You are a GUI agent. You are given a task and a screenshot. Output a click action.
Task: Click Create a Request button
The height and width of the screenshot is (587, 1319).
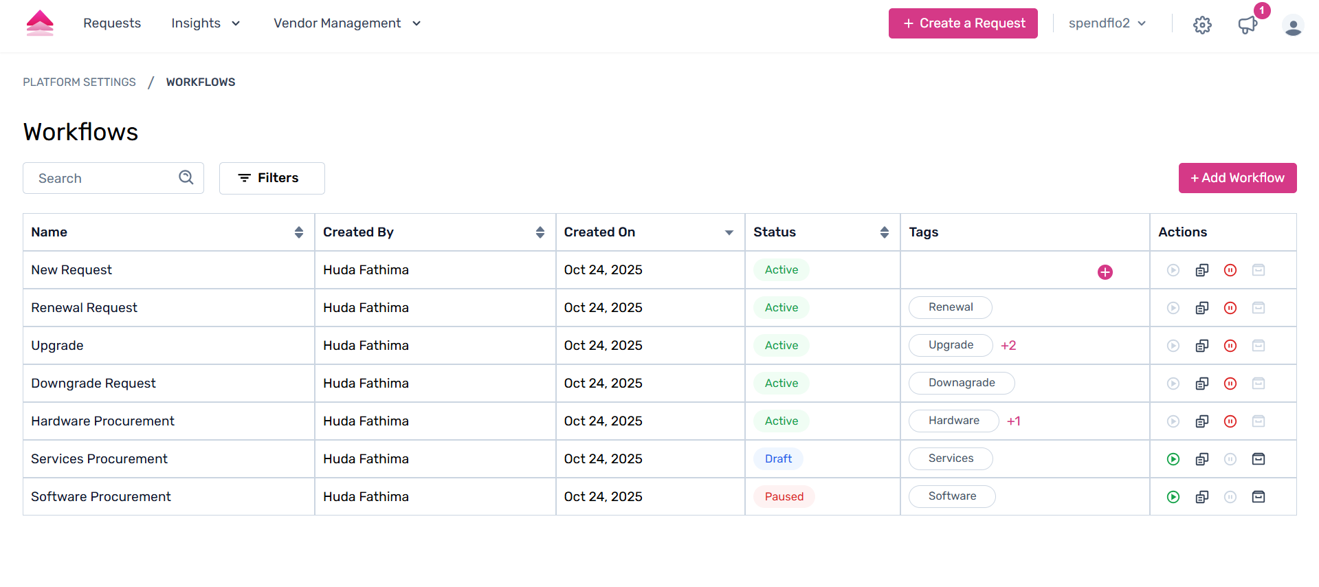(962, 23)
